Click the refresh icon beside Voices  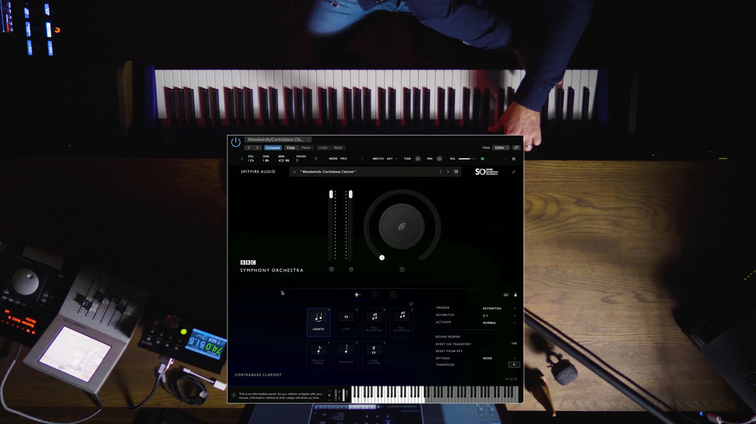click(316, 159)
